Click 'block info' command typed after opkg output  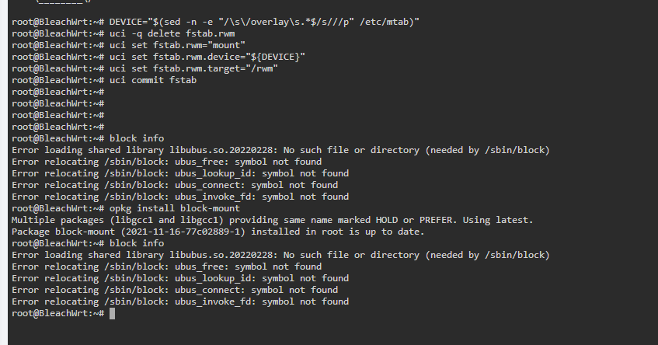tap(137, 243)
